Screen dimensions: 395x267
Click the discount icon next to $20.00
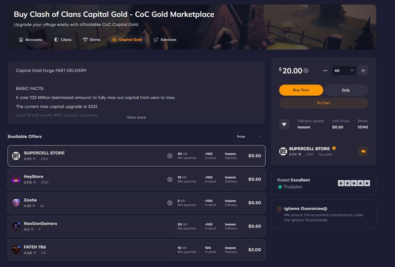click(306, 71)
